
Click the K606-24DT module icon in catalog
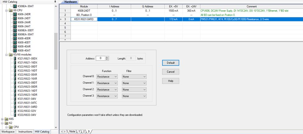point(15,18)
